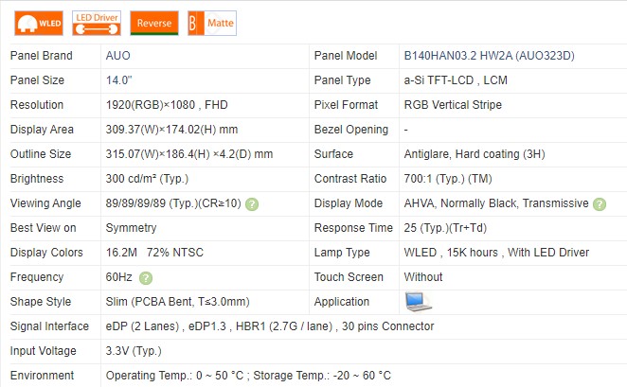
Task: Select panel type value a-Si TFT-LCD , LCM
Action: click(x=456, y=80)
